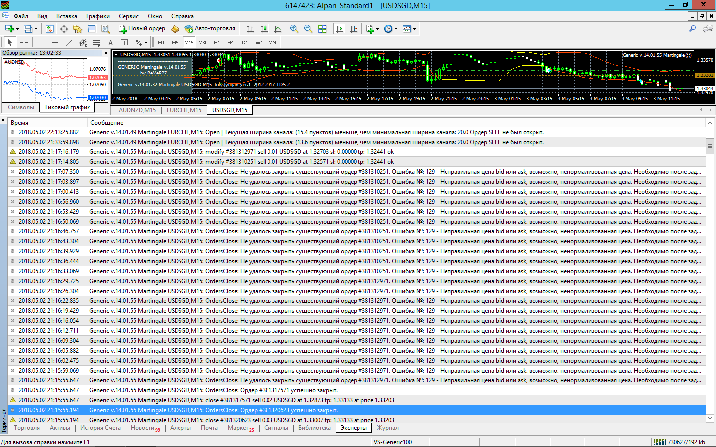716x447 pixels.
Task: Click the scrollbar down arrow in the log
Action: (710, 419)
